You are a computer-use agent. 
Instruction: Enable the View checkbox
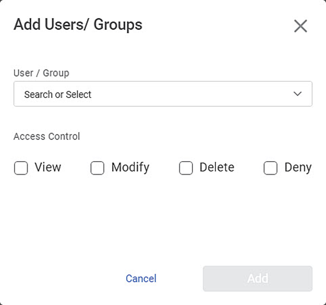(x=21, y=168)
